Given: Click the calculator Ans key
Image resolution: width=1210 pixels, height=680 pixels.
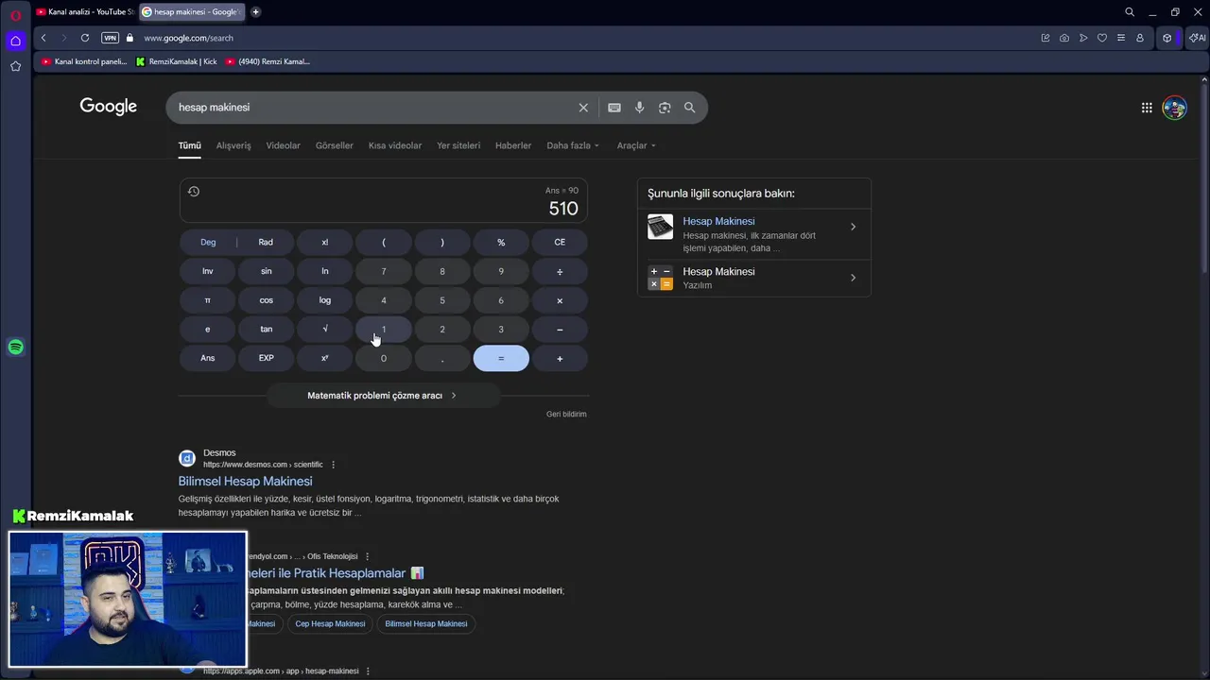Looking at the screenshot, I should click(x=208, y=358).
